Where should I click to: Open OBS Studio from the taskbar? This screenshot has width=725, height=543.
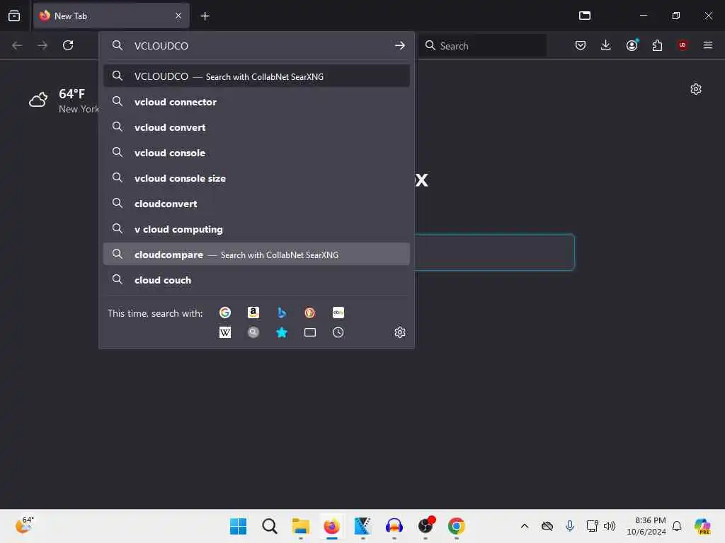[x=426, y=526]
